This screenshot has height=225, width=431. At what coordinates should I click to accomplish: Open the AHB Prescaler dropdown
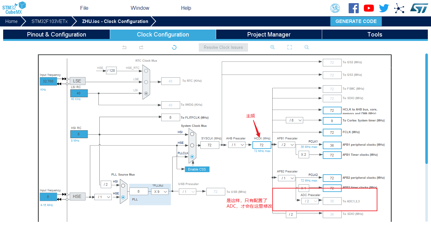237,145
